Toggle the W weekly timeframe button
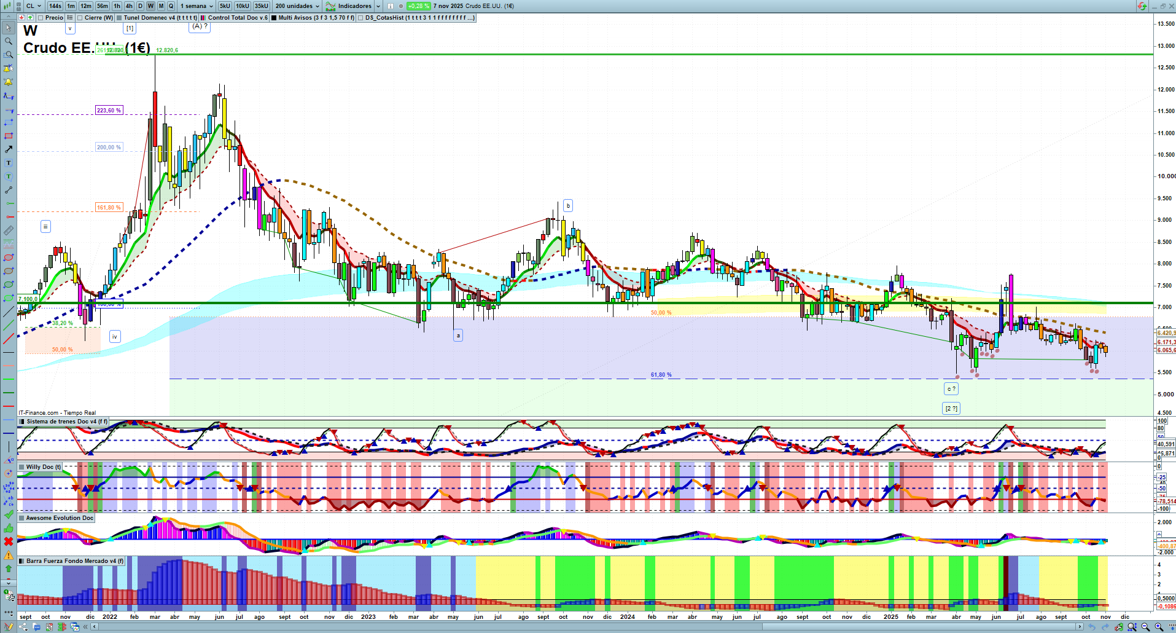This screenshot has width=1176, height=633. point(150,6)
